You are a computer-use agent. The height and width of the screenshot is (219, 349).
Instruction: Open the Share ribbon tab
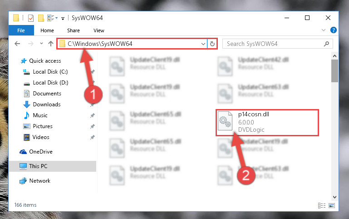click(x=74, y=30)
